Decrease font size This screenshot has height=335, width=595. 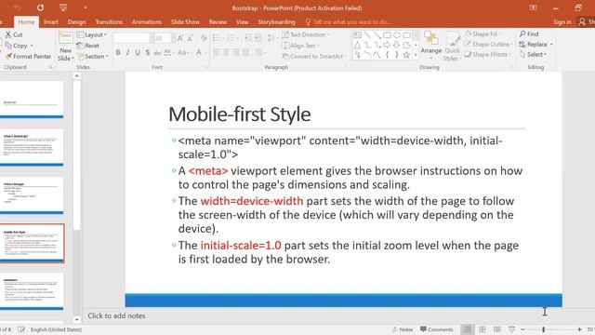(x=190, y=38)
